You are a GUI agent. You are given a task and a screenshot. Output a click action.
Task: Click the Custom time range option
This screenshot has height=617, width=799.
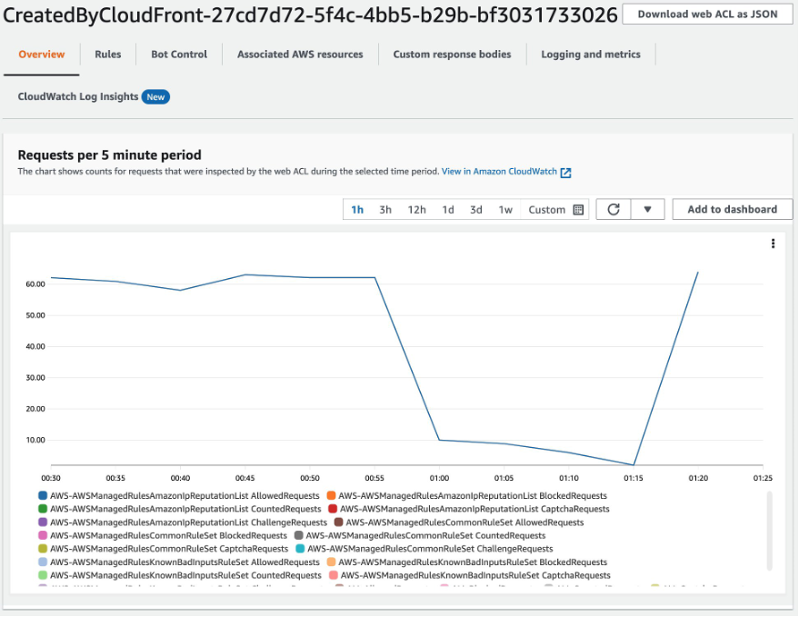pos(547,209)
